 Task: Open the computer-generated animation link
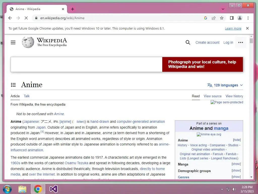tap(141, 122)
